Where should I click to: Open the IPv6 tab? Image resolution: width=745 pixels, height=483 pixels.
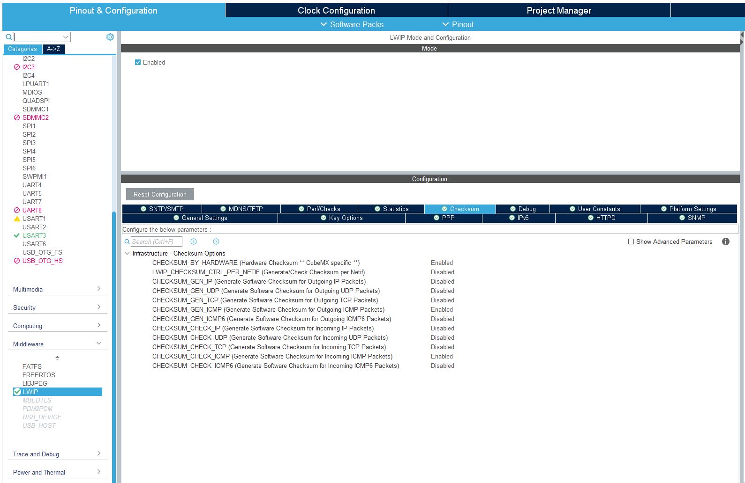(x=519, y=218)
